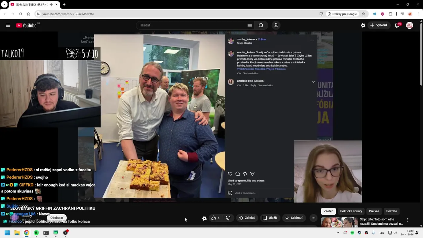This screenshot has height=238, width=423.
Task: Click the video title SLOVENSKÝ GRIFFIN ZACHRÁNI POLITIKU
Action: [53, 208]
